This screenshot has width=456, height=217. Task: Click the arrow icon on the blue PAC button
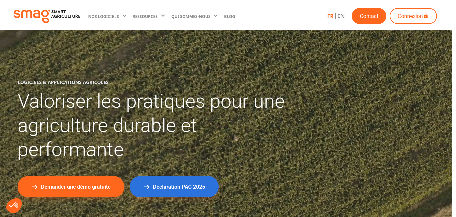pyautogui.click(x=147, y=187)
